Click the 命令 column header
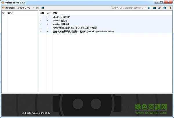This screenshot has height=118, width=174. [10, 13]
